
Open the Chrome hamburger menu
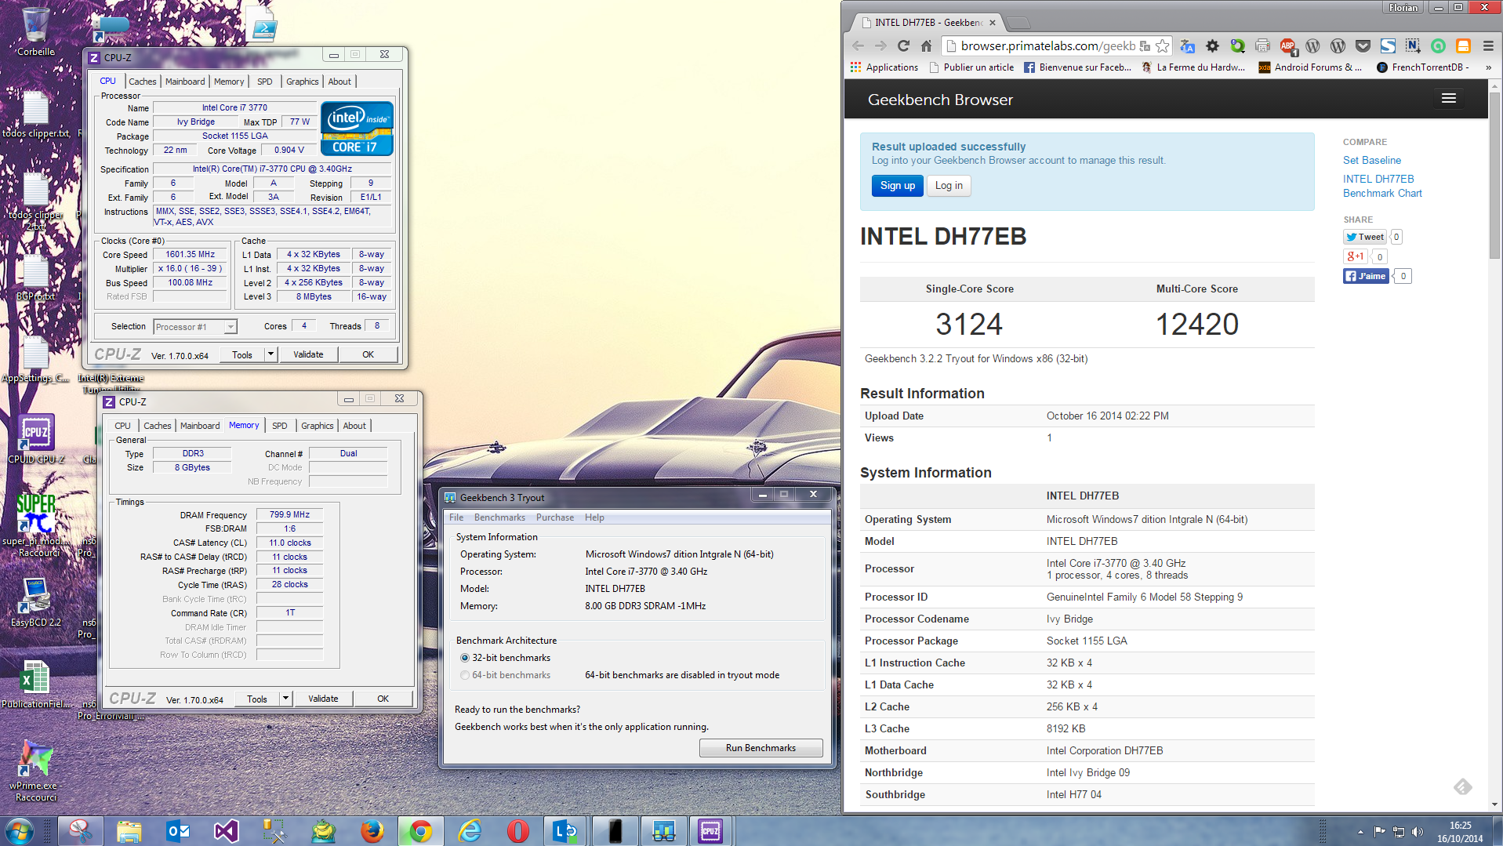[x=1488, y=46]
